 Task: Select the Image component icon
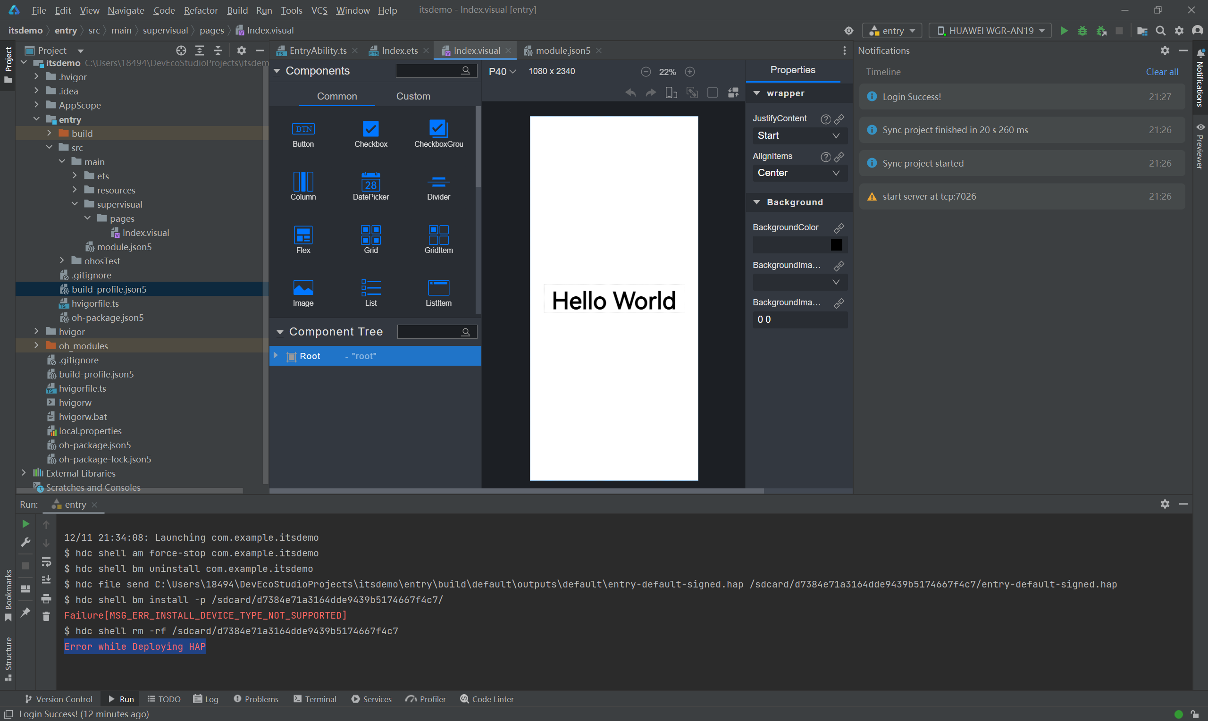303,288
